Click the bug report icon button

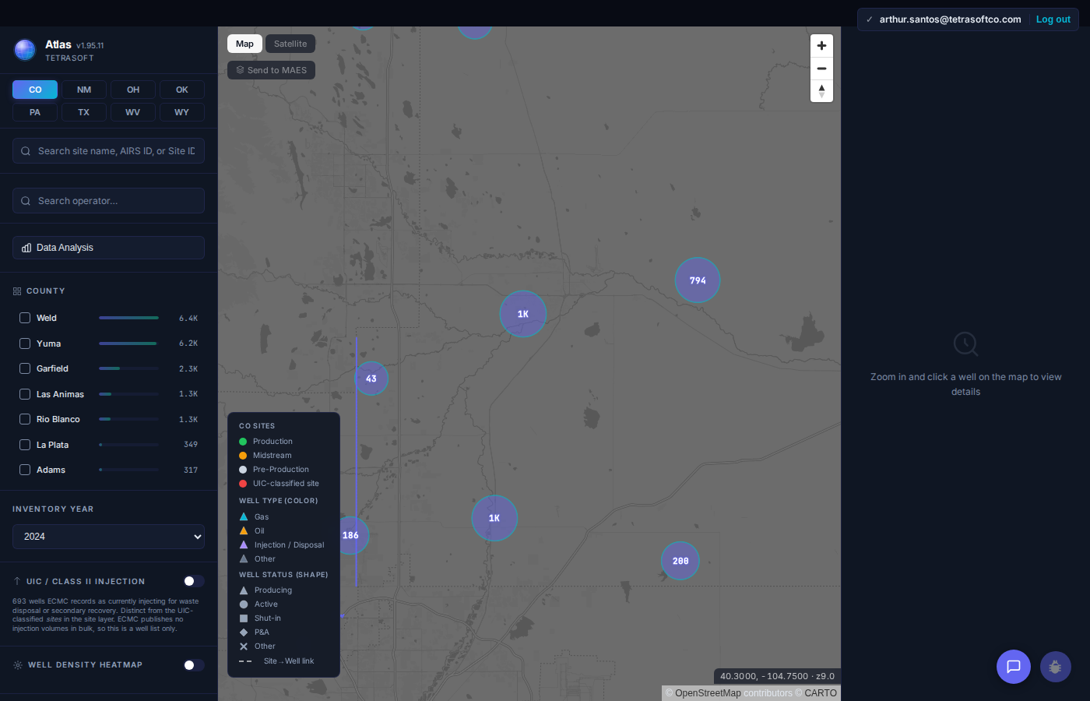click(x=1056, y=667)
